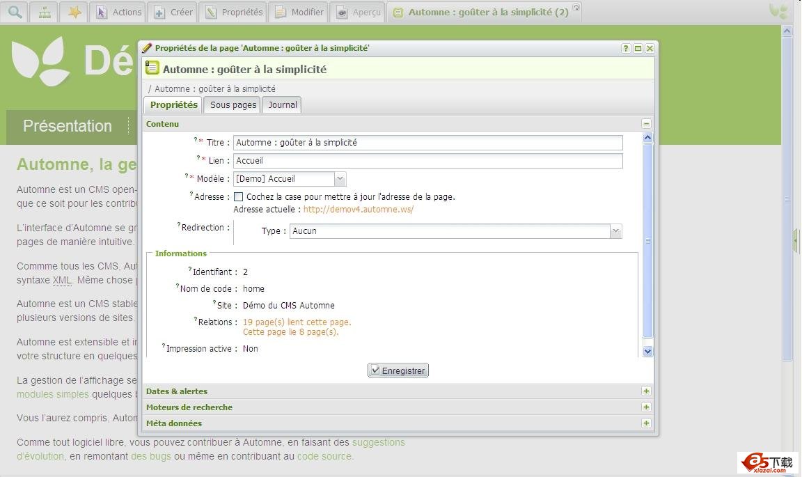
Task: Click the help mark next to Lien
Action: pos(198,157)
